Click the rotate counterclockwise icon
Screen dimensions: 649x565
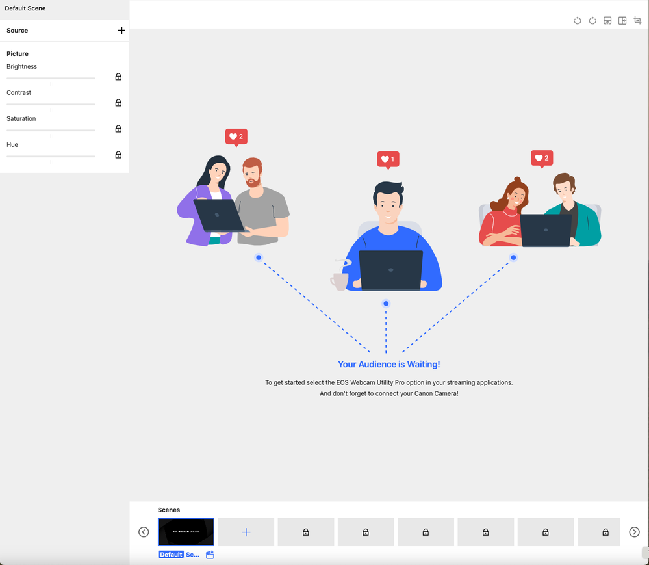(578, 21)
